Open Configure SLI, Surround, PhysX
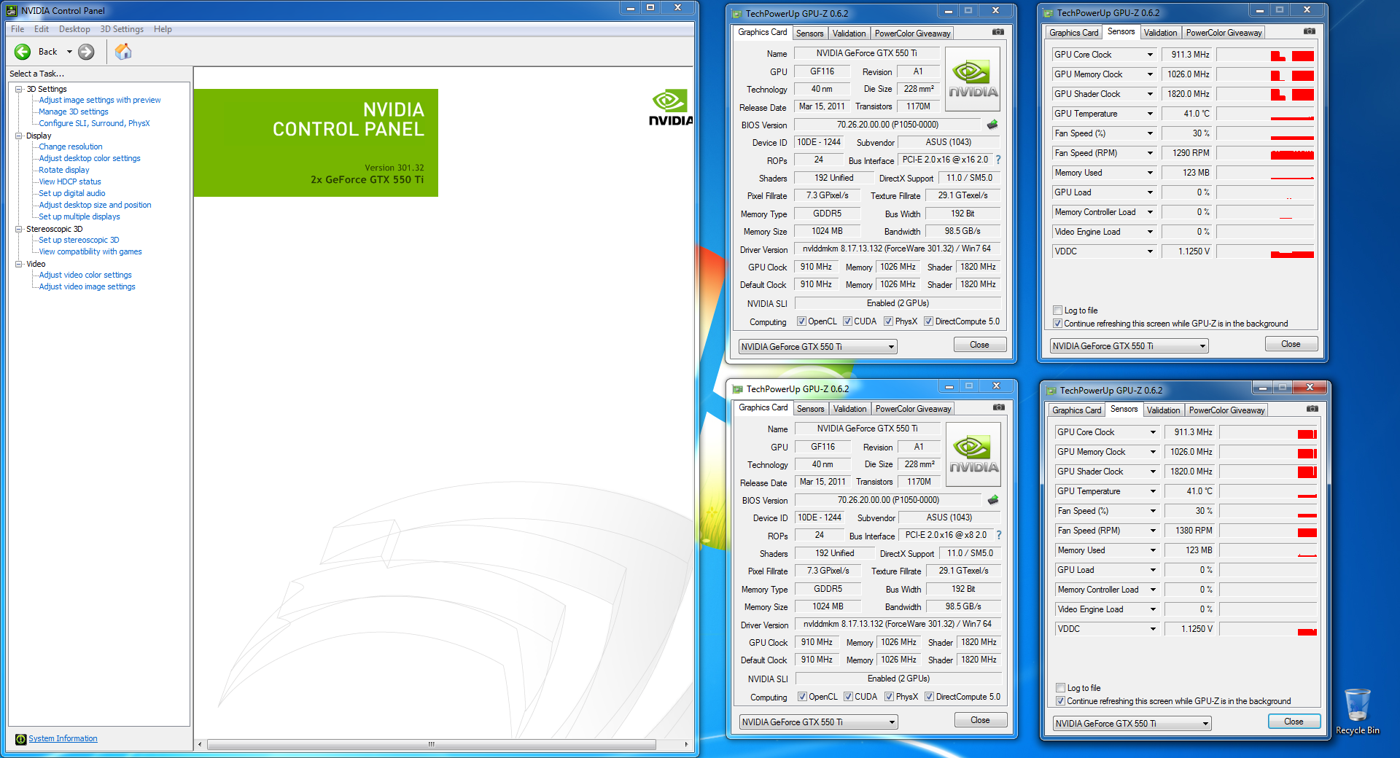The width and height of the screenshot is (1400, 758). pyautogui.click(x=94, y=123)
